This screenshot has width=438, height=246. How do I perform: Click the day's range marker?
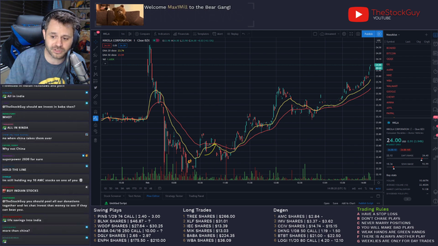click(422, 159)
